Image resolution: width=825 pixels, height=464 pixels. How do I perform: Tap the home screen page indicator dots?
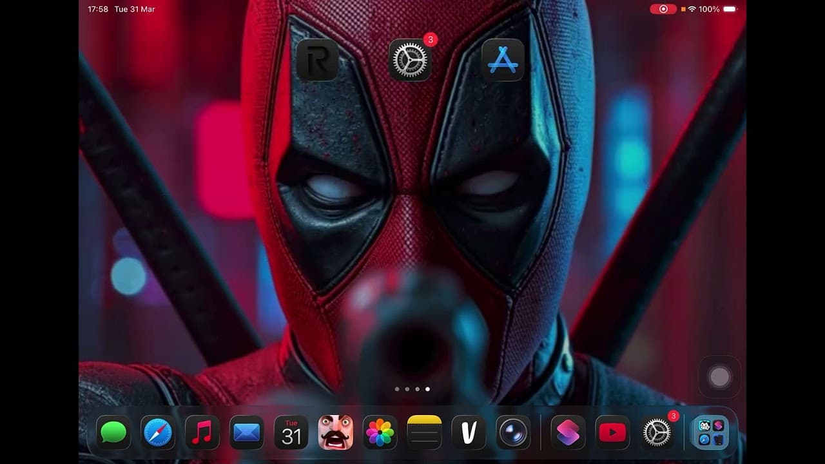coord(412,389)
